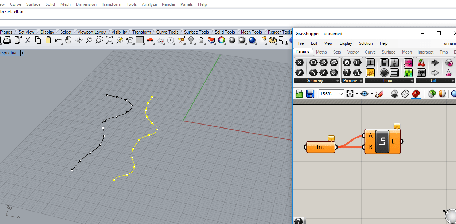
Task: Toggle the eye preview icon in Grasshopper
Action: pos(365,94)
